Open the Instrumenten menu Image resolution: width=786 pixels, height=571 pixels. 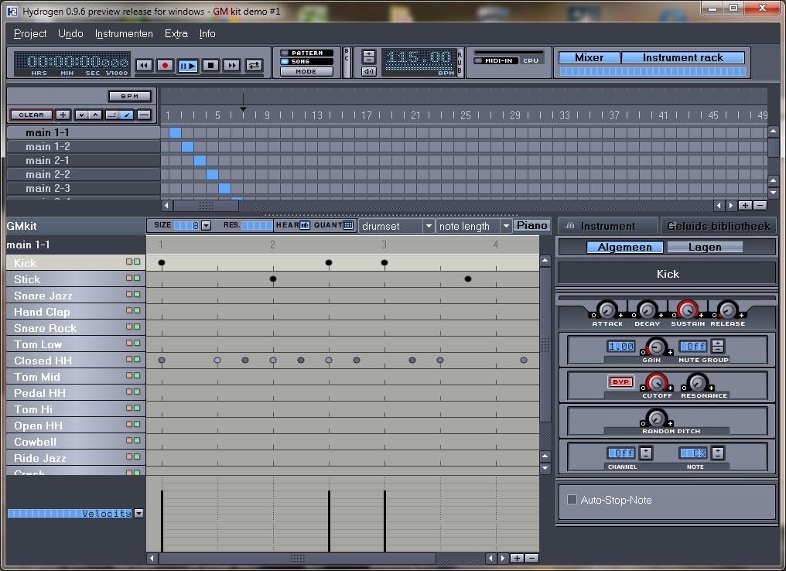point(124,33)
